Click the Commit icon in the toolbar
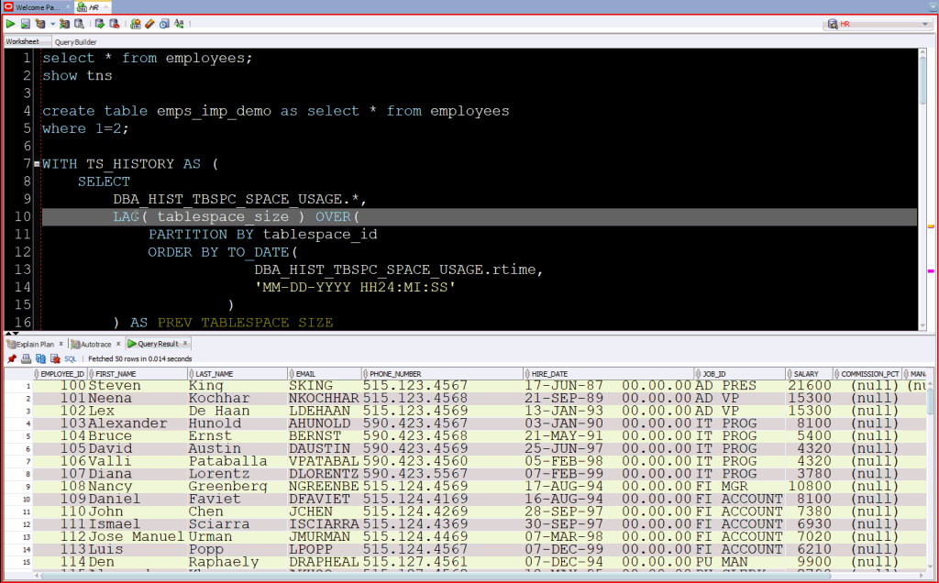 [100, 24]
